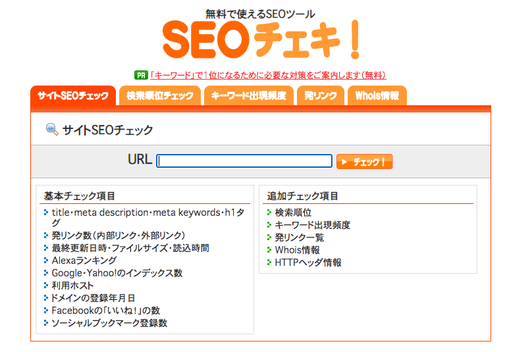The height and width of the screenshot is (352, 507).
Task: Click Facebookの「いいね!」の数 item
Action: [x=106, y=311]
